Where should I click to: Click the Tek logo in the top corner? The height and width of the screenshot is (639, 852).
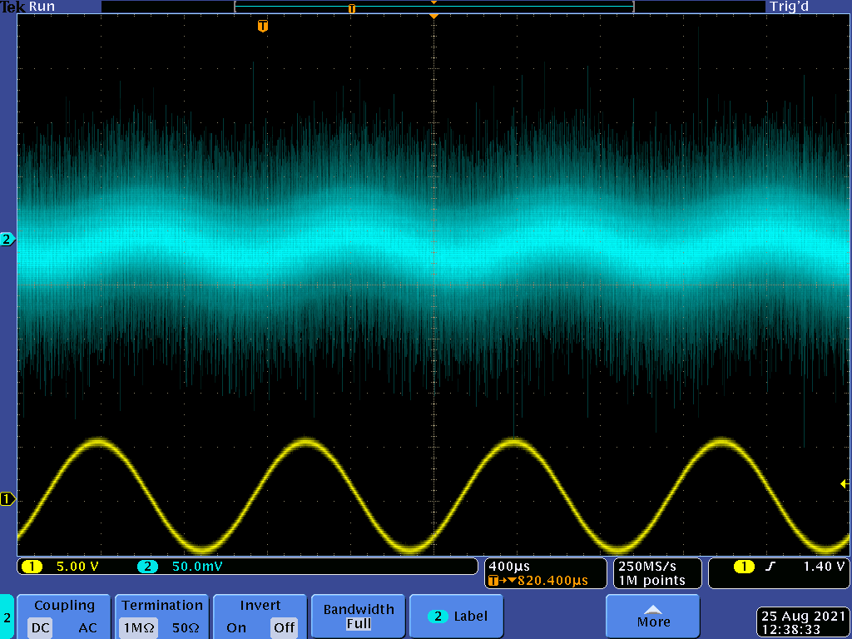coord(13,7)
